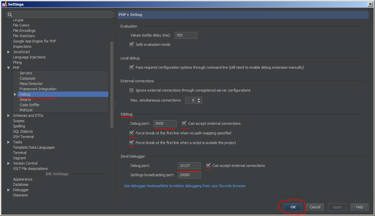The height and width of the screenshot is (216, 375).
Task: Select File Encodings settings item
Action: [x=24, y=31]
